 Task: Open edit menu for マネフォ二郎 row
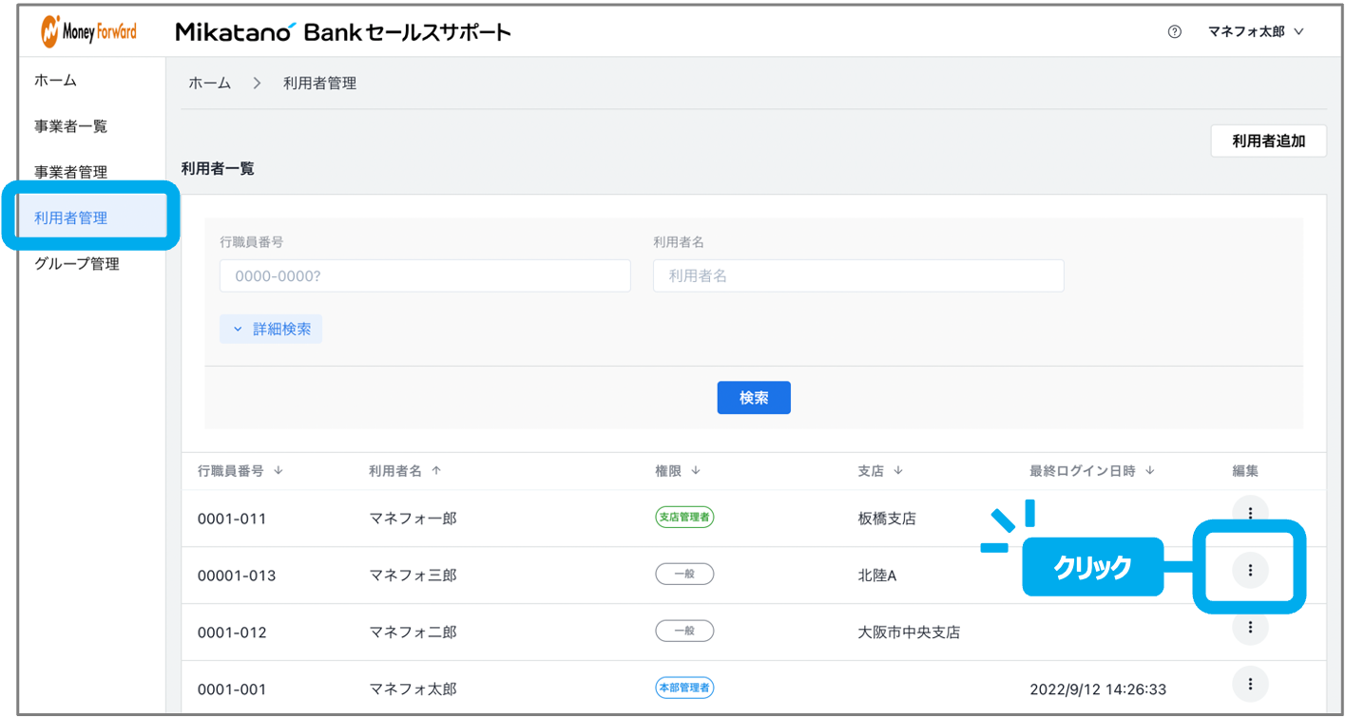1250,627
